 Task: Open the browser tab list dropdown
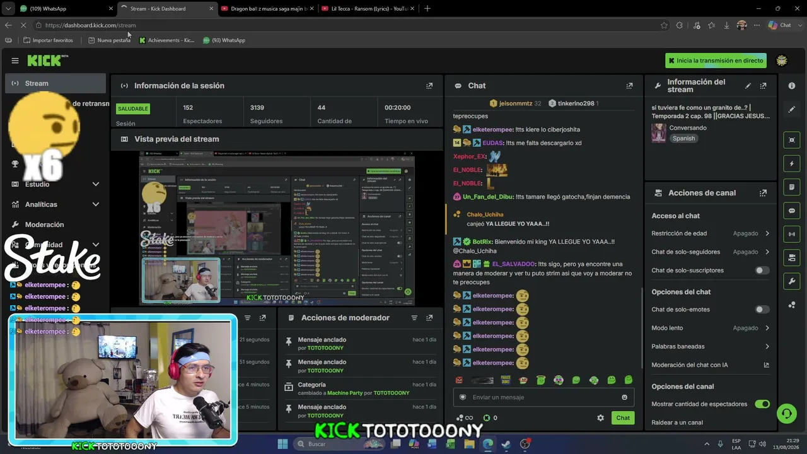pyautogui.click(x=8, y=9)
